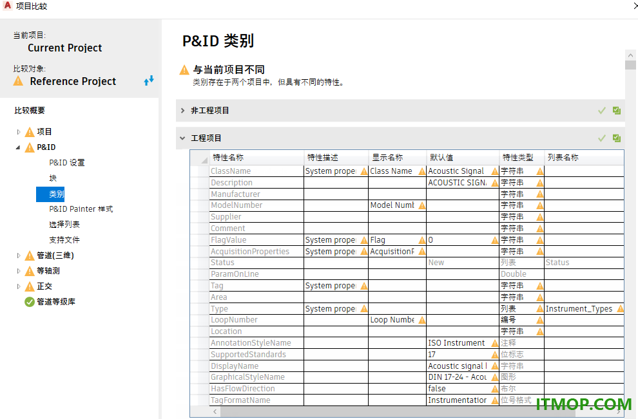Screen dimensions: 638x419
Task: Expand the 非工程项目 section
Action: (x=182, y=111)
